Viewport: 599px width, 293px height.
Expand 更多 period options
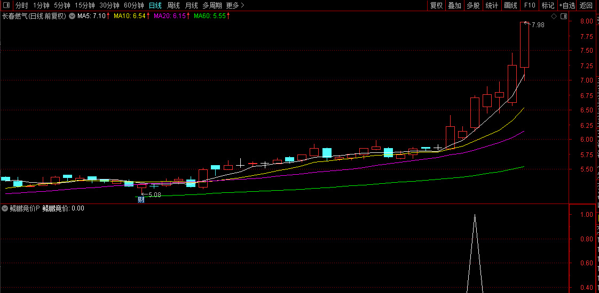tap(235, 5)
